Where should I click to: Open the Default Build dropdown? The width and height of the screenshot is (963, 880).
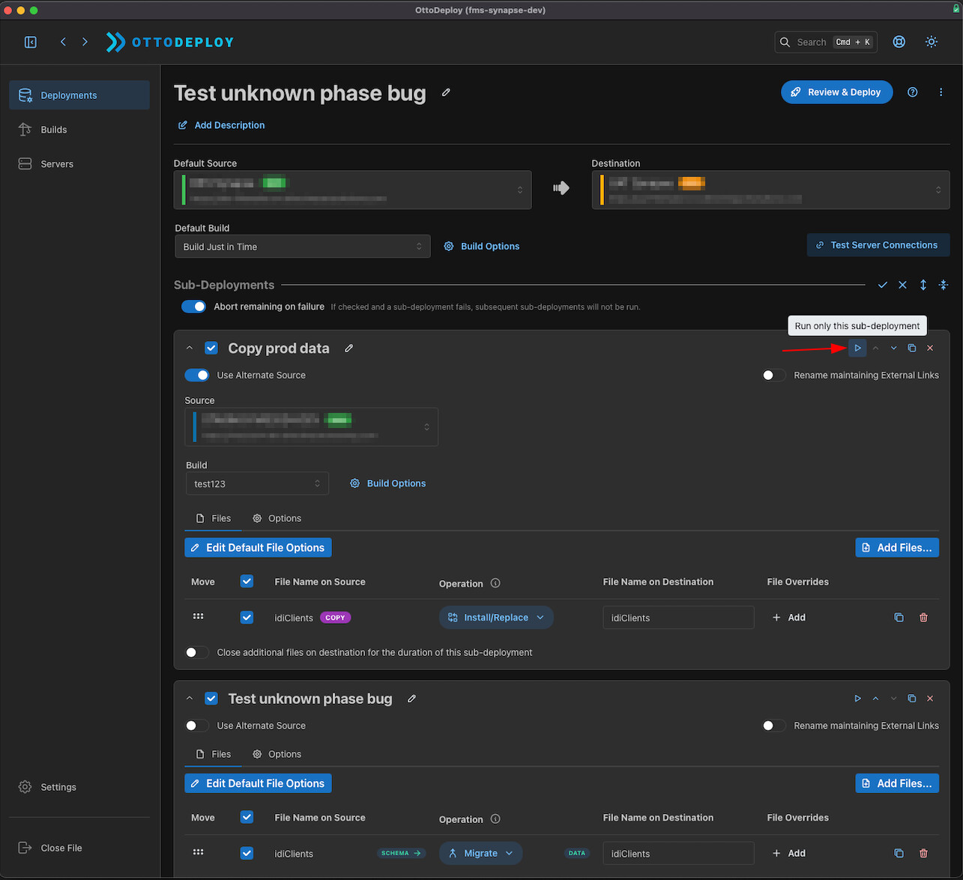pos(302,247)
